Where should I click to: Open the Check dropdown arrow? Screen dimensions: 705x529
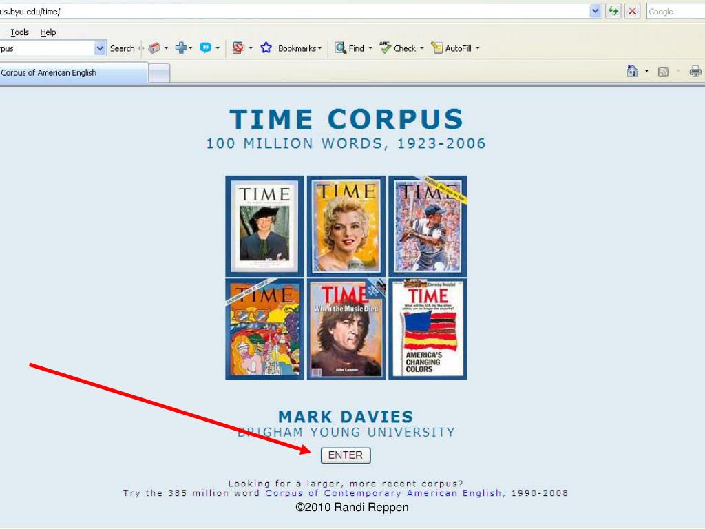[x=422, y=48]
